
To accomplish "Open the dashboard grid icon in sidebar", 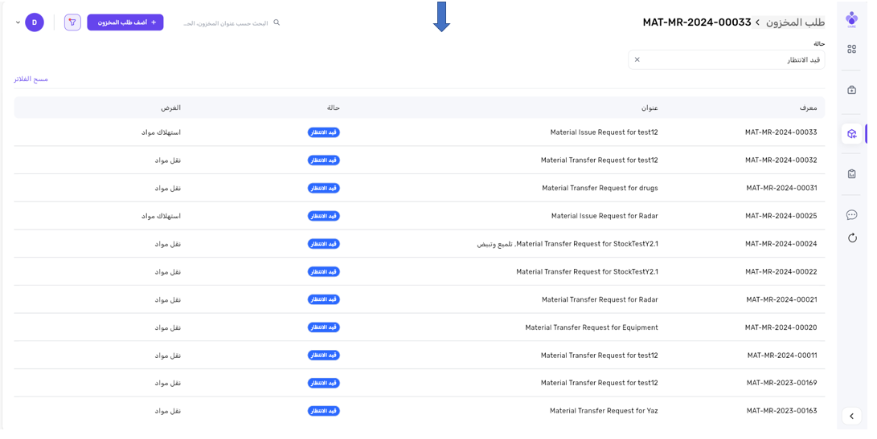I will coord(851,49).
